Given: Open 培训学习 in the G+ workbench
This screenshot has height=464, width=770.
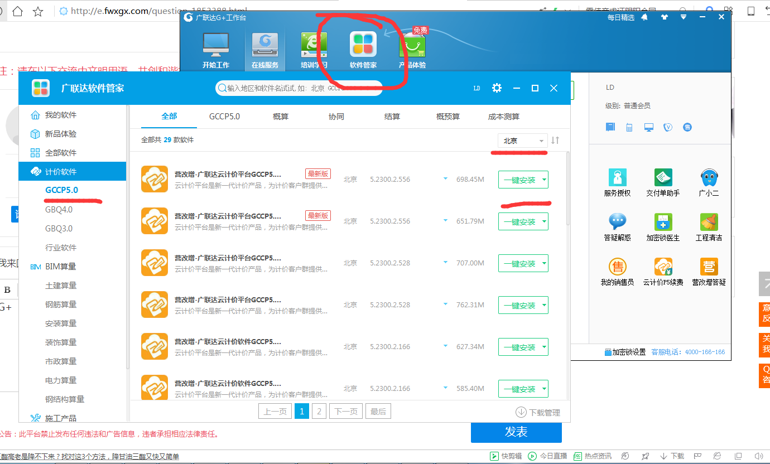Looking at the screenshot, I should pos(314,50).
